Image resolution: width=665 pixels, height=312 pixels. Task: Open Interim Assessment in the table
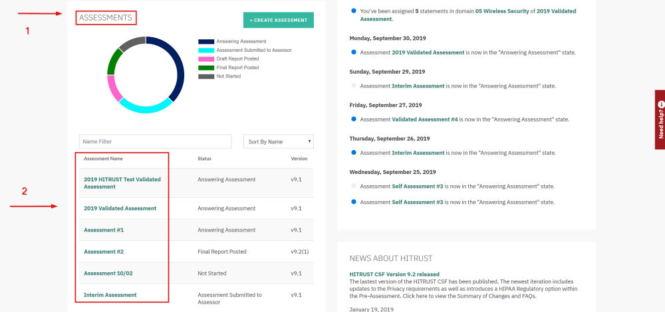click(110, 295)
